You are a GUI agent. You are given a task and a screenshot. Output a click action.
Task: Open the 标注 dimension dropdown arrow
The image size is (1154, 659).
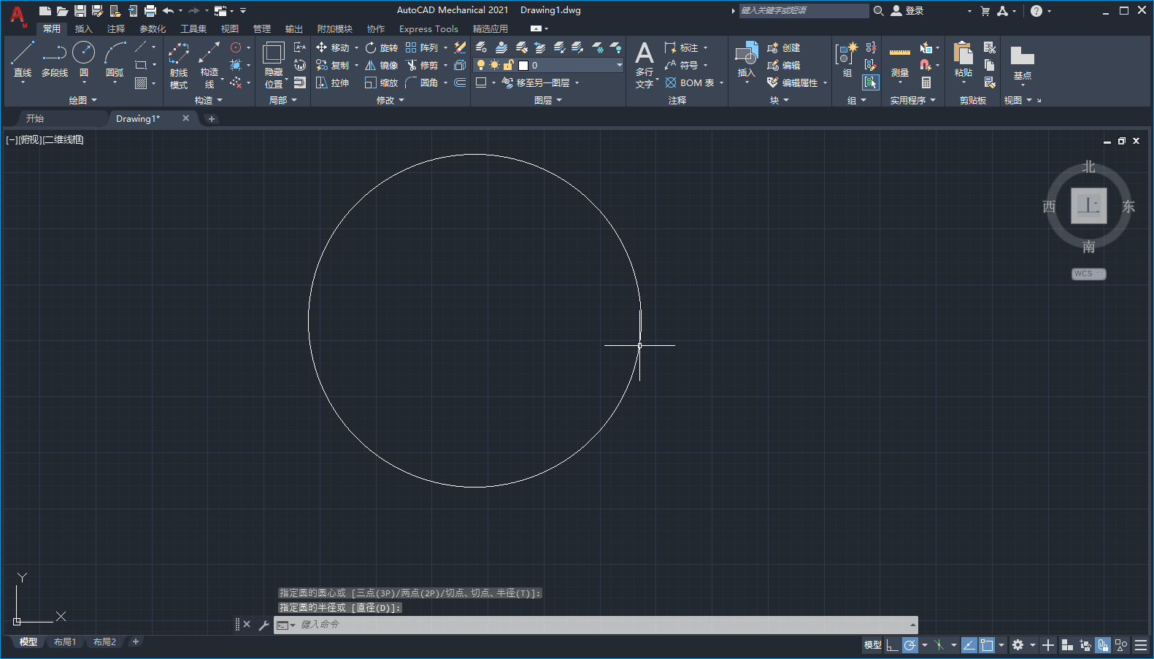pyautogui.click(x=706, y=47)
